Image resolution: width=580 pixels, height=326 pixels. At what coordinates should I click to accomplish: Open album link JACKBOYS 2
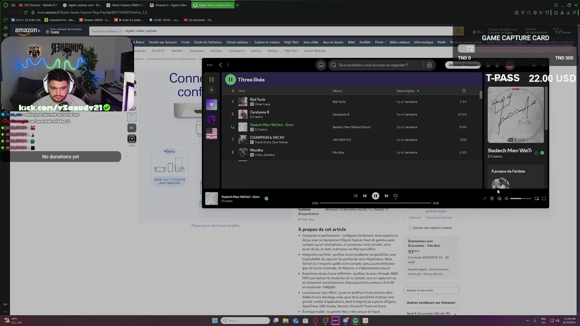point(342,140)
